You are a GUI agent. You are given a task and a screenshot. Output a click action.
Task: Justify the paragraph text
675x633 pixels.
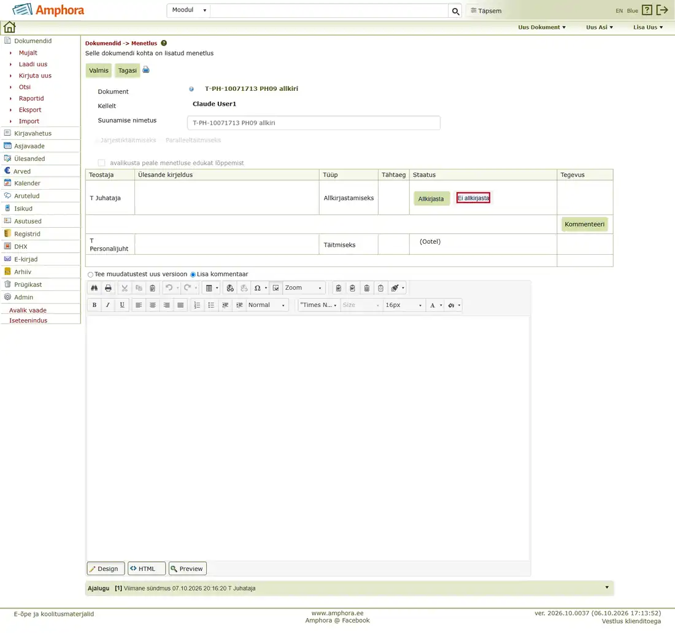(180, 305)
